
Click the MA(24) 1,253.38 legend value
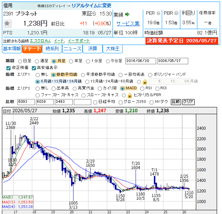pos(25,207)
